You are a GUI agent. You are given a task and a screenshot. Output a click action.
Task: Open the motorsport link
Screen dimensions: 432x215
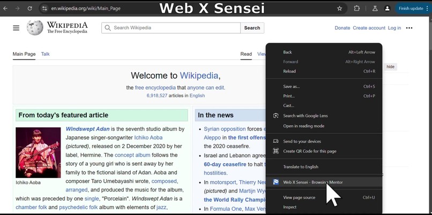point(223,182)
